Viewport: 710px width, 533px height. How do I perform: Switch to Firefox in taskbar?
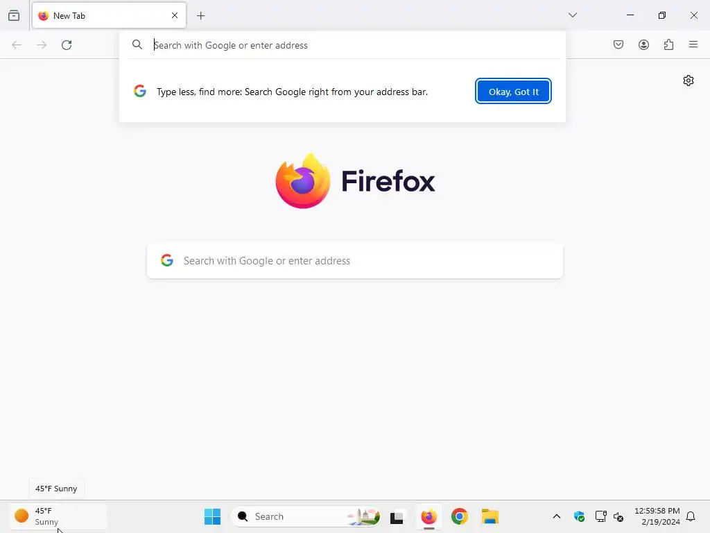tap(428, 516)
